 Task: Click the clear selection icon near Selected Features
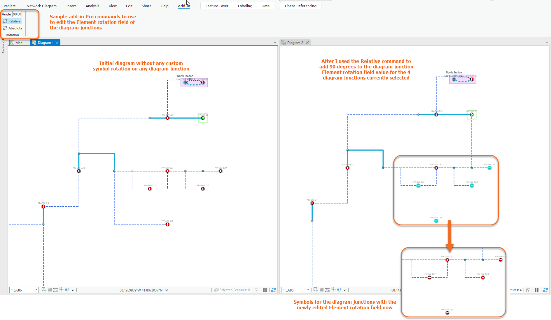pos(256,290)
